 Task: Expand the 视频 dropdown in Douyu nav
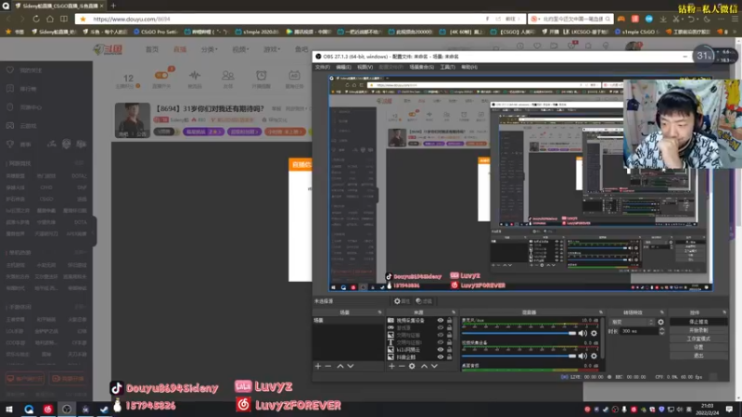pos(240,49)
